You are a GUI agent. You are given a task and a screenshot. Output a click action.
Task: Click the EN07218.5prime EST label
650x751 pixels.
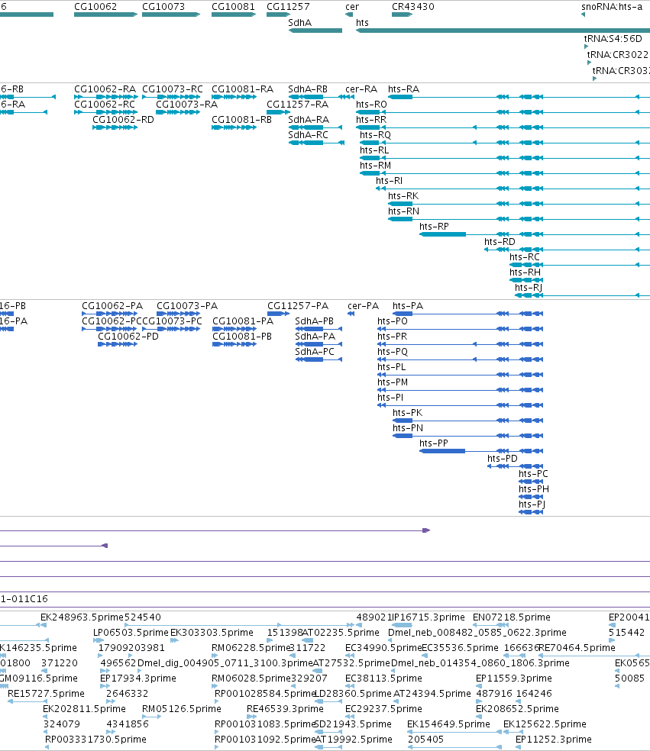click(x=512, y=617)
